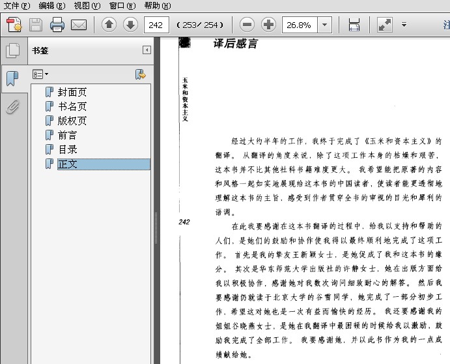The height and width of the screenshot is (364, 450).
Task: Zoom in with the plus button
Action: 268,25
